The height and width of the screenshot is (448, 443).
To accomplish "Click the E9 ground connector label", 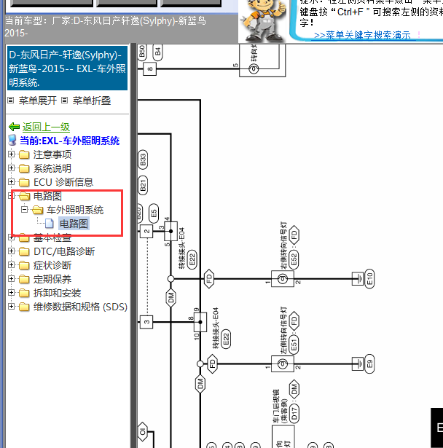I will (369, 363).
